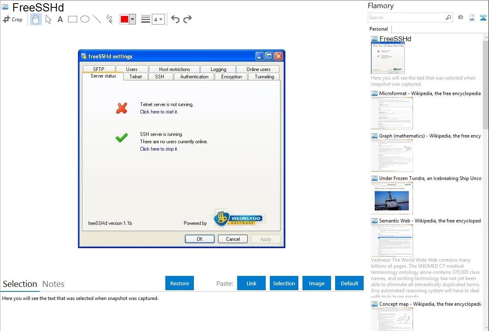This screenshot has width=489, height=331.
Task: Open the Icebreaking Ship snapshot thumbnail
Action: pos(392,198)
